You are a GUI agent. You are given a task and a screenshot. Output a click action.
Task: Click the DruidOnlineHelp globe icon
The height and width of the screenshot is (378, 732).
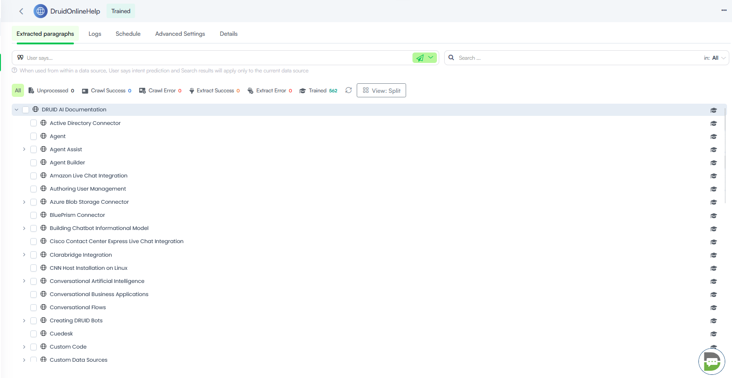[x=40, y=11]
